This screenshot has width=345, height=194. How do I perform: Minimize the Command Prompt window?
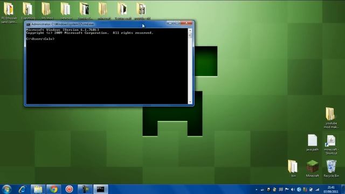pos(170,23)
